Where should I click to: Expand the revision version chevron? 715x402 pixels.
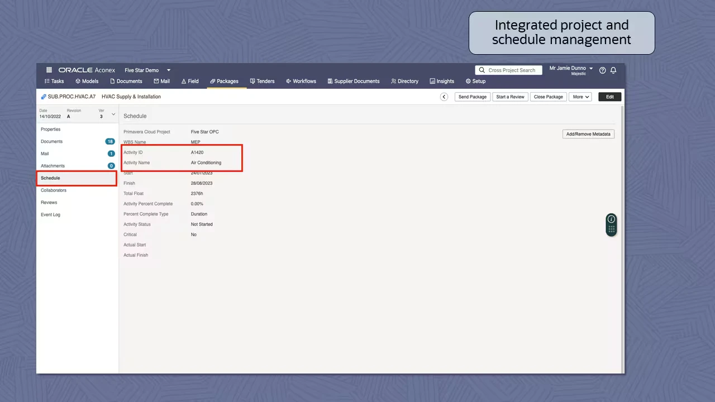tap(113, 114)
